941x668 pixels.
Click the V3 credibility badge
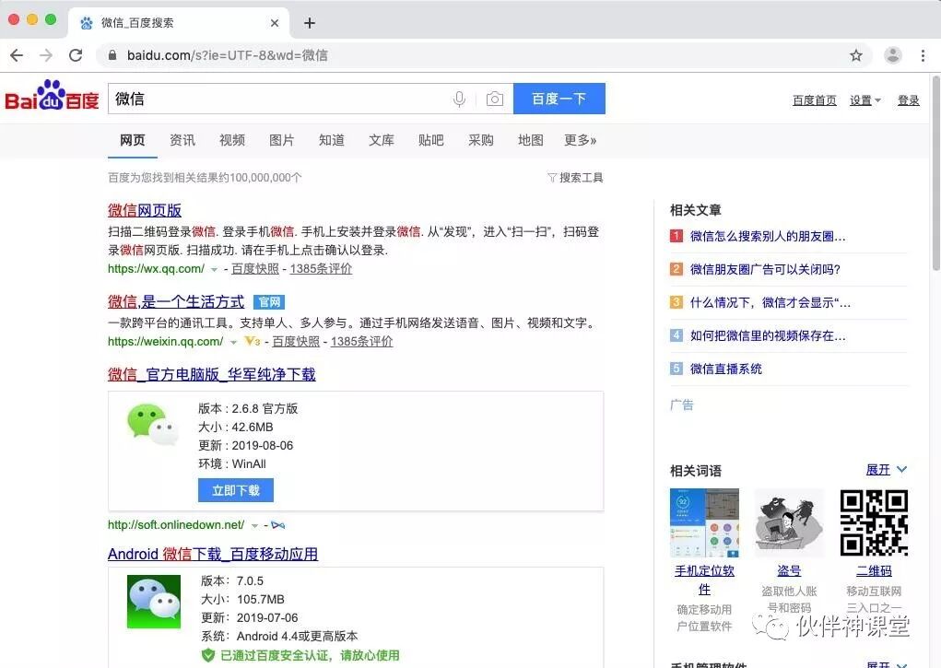click(x=252, y=342)
